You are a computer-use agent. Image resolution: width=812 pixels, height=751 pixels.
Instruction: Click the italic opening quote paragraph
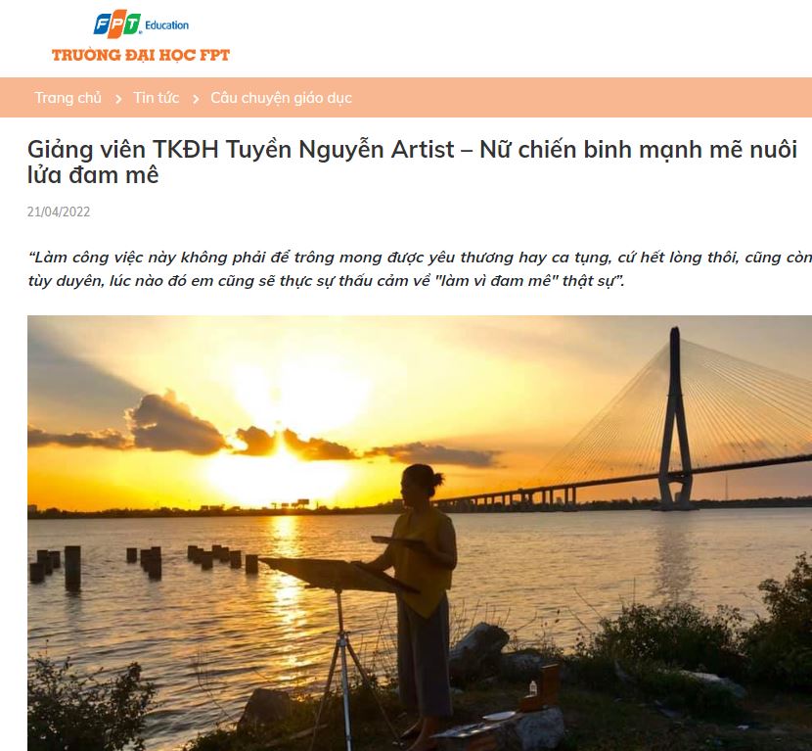coord(420,269)
